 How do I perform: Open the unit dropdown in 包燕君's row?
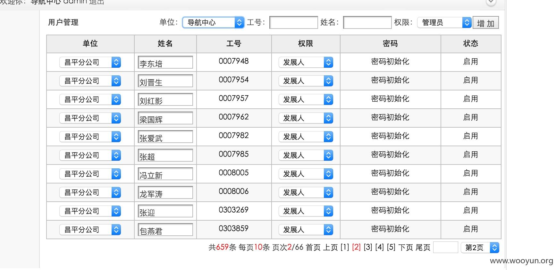tap(90, 230)
